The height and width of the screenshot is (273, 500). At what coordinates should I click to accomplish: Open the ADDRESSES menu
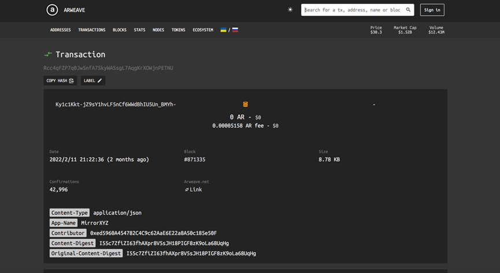[x=60, y=30]
